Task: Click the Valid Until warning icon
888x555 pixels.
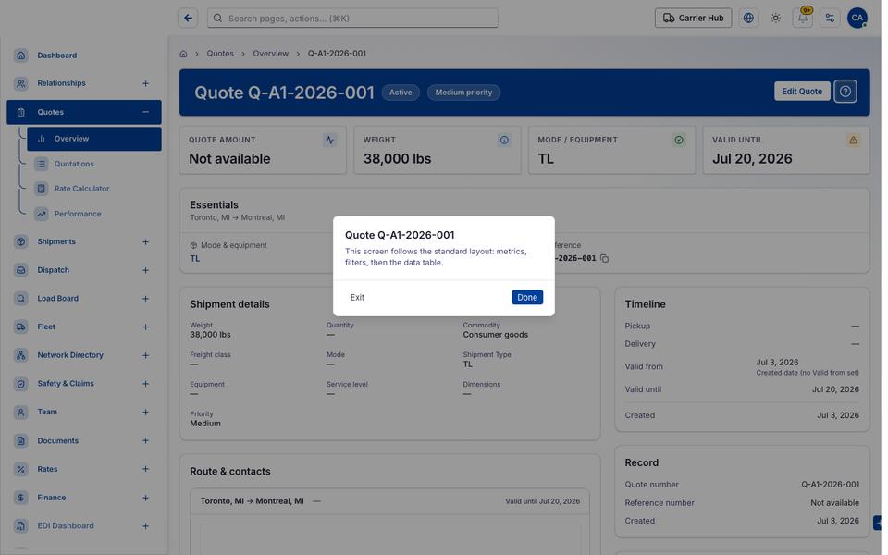Action: point(853,140)
